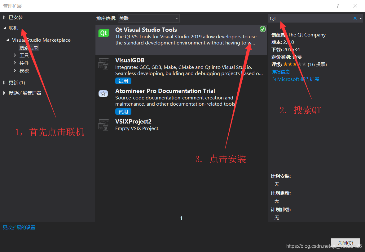The height and width of the screenshot is (252, 365).
Task: Select Atomineer Pro Documentation Trial title
Action: pos(165,91)
